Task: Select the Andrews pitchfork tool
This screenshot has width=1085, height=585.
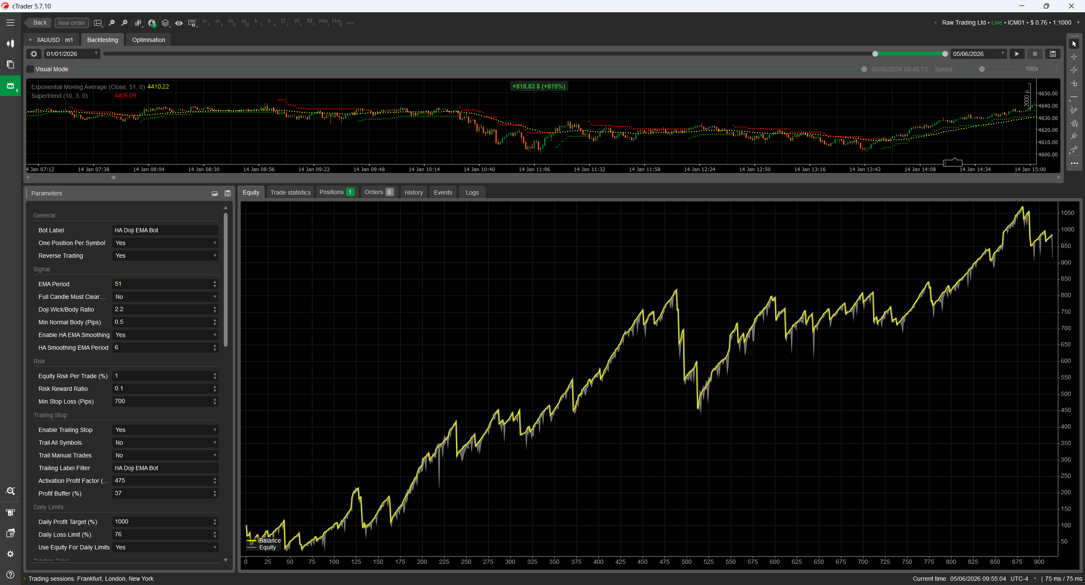Action: (1074, 136)
